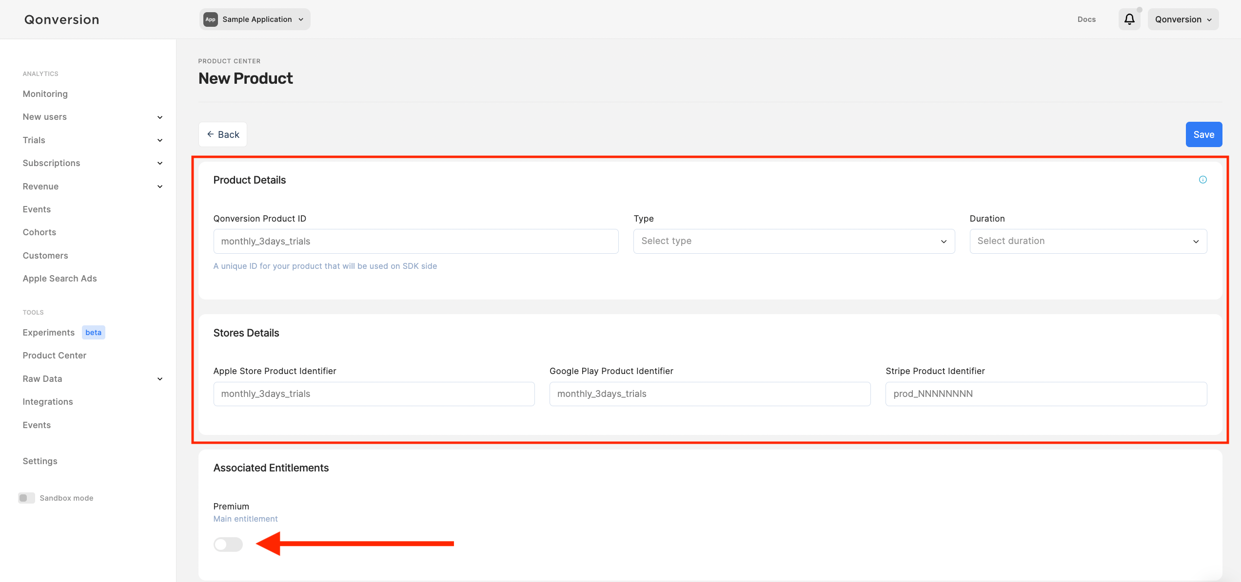1241x582 pixels.
Task: Open the Select type dropdown
Action: (793, 241)
